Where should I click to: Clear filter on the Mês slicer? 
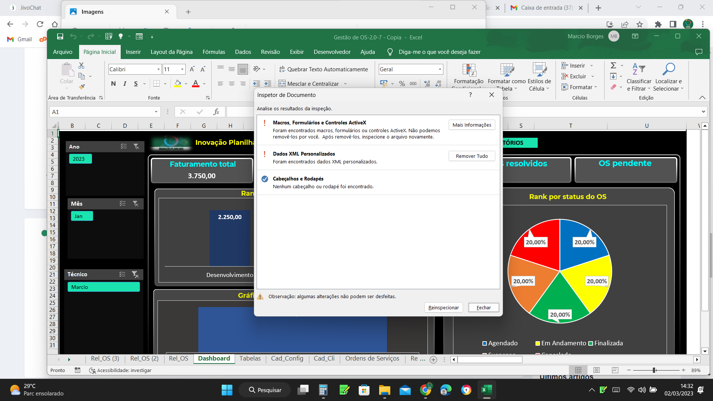(136, 204)
